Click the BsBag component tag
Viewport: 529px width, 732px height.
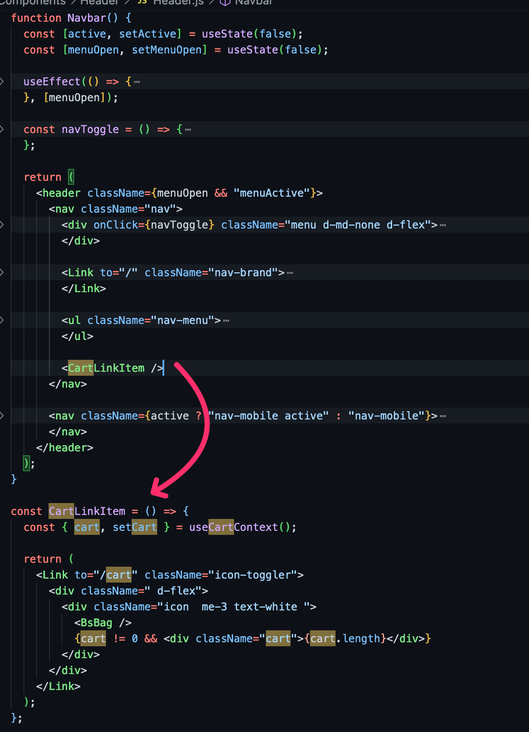96,622
